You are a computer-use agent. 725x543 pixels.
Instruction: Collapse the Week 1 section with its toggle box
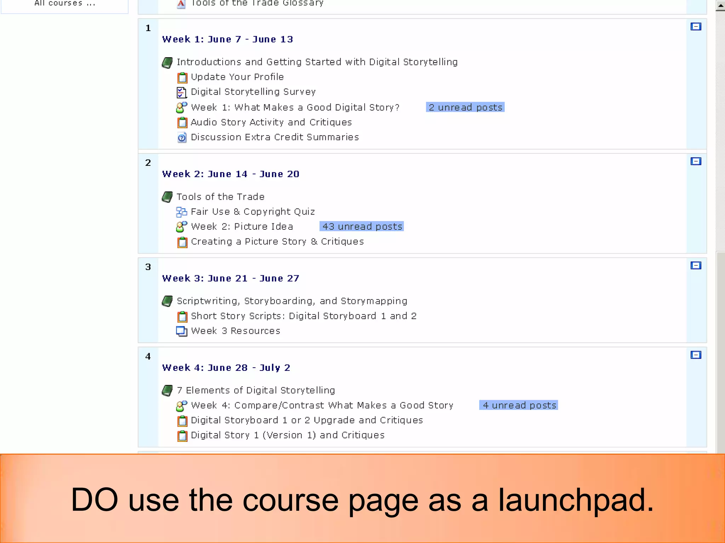[696, 27]
